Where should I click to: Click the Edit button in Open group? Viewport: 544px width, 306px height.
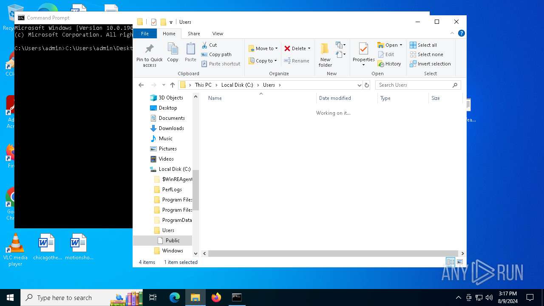pyautogui.click(x=386, y=54)
